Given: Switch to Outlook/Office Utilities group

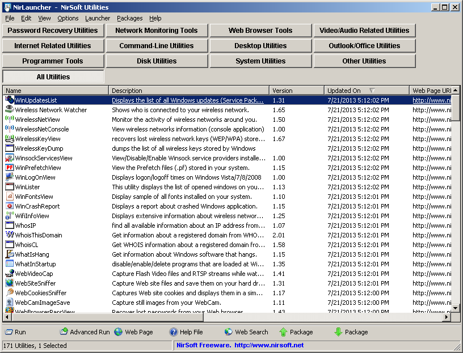Looking at the screenshot, I should (x=365, y=46).
